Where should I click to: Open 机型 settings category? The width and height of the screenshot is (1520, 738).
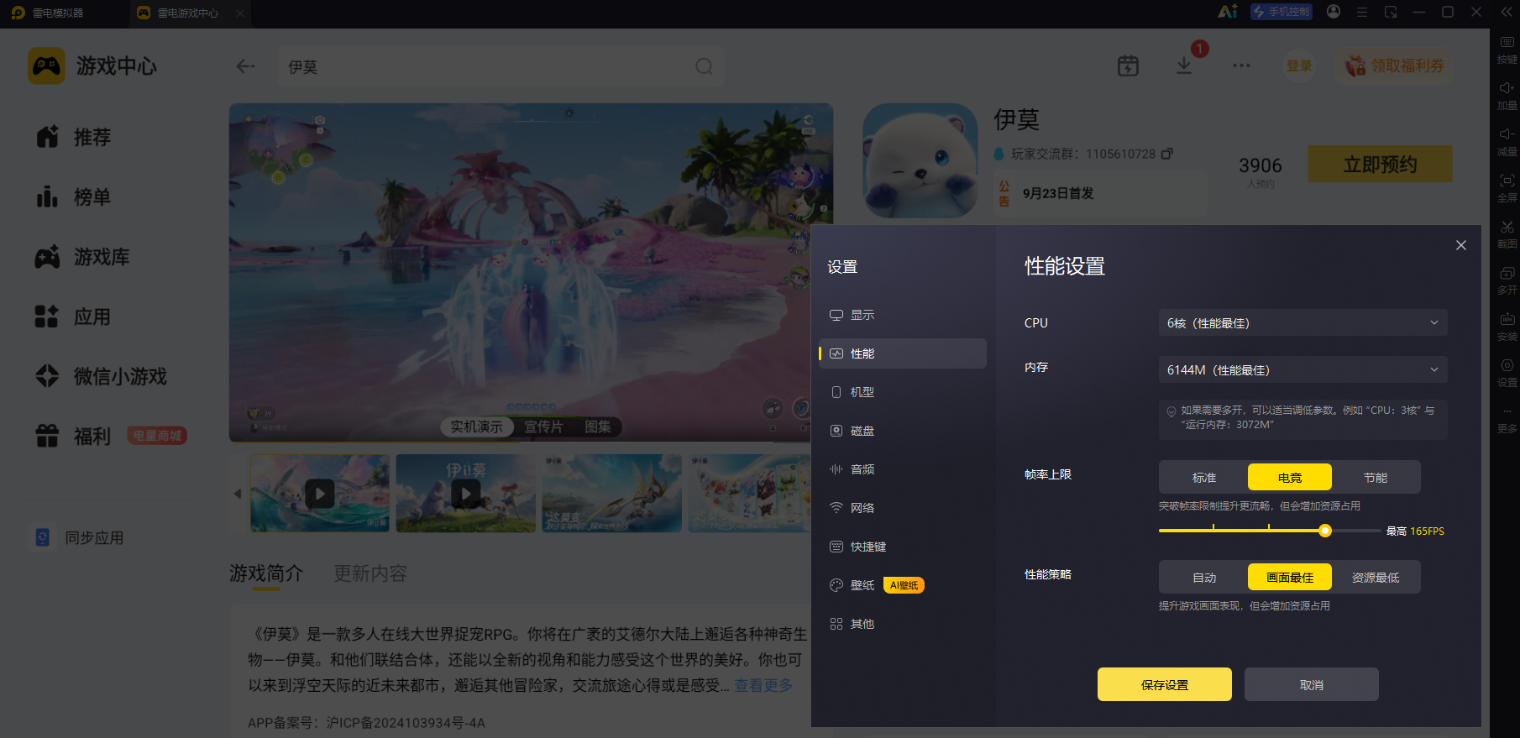click(903, 392)
